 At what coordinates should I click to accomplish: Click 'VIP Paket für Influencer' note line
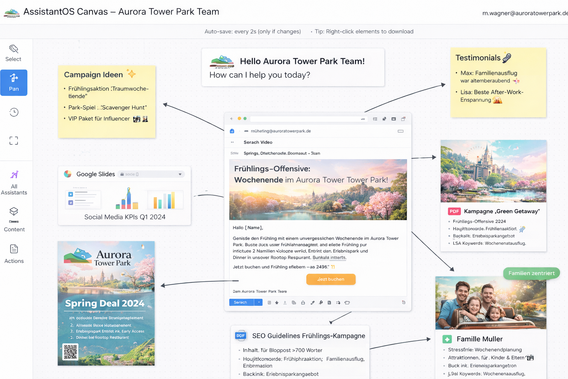pyautogui.click(x=99, y=118)
